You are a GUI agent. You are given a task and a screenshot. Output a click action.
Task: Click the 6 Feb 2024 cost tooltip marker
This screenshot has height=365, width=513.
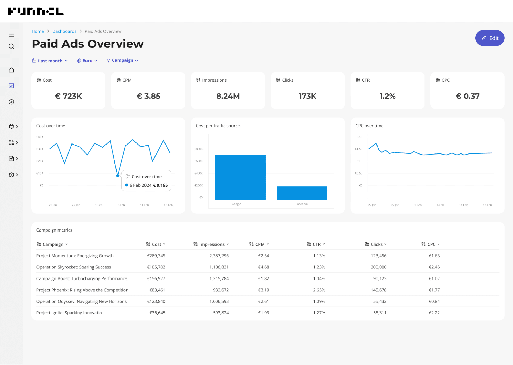point(118,176)
